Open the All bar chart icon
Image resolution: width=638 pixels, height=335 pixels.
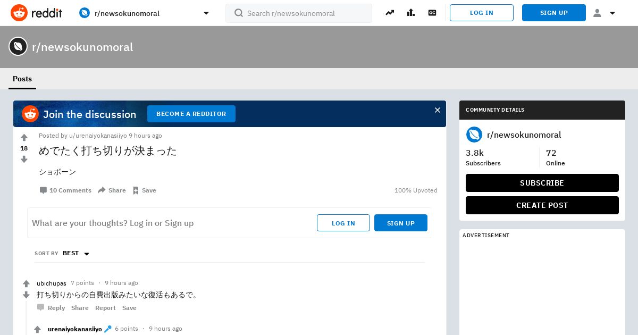pyautogui.click(x=411, y=13)
